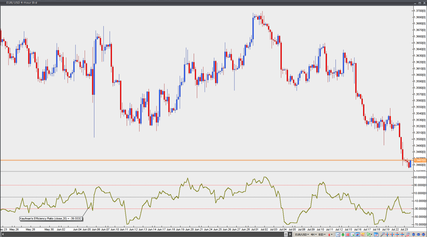Toggle the red grid display button
The height and width of the screenshot is (237, 427).
(x=348, y=234)
